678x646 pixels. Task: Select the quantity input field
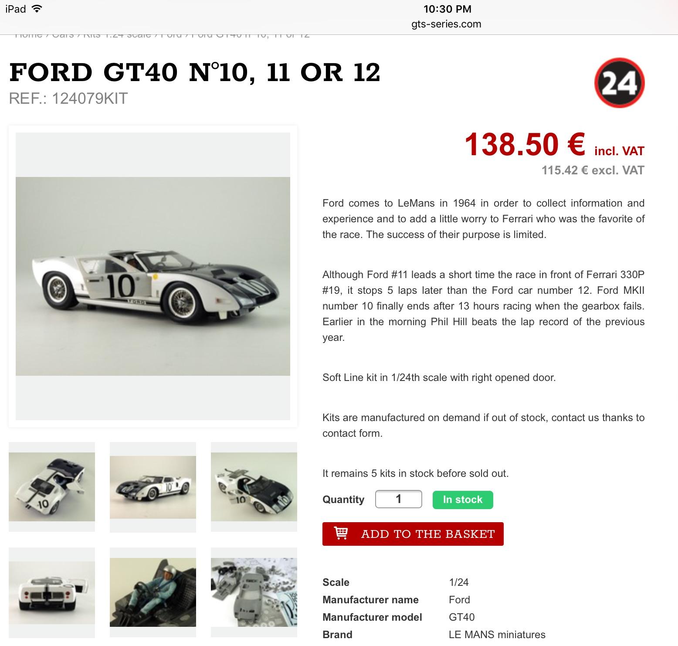(x=398, y=499)
